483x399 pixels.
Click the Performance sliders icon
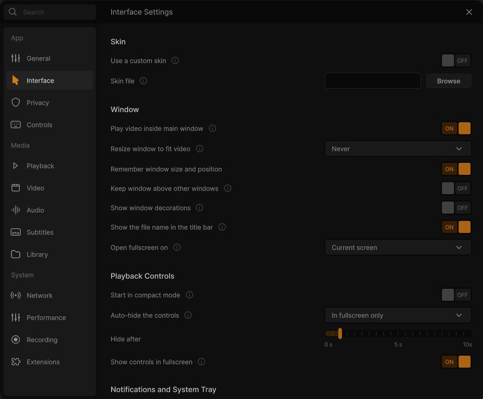click(x=16, y=317)
